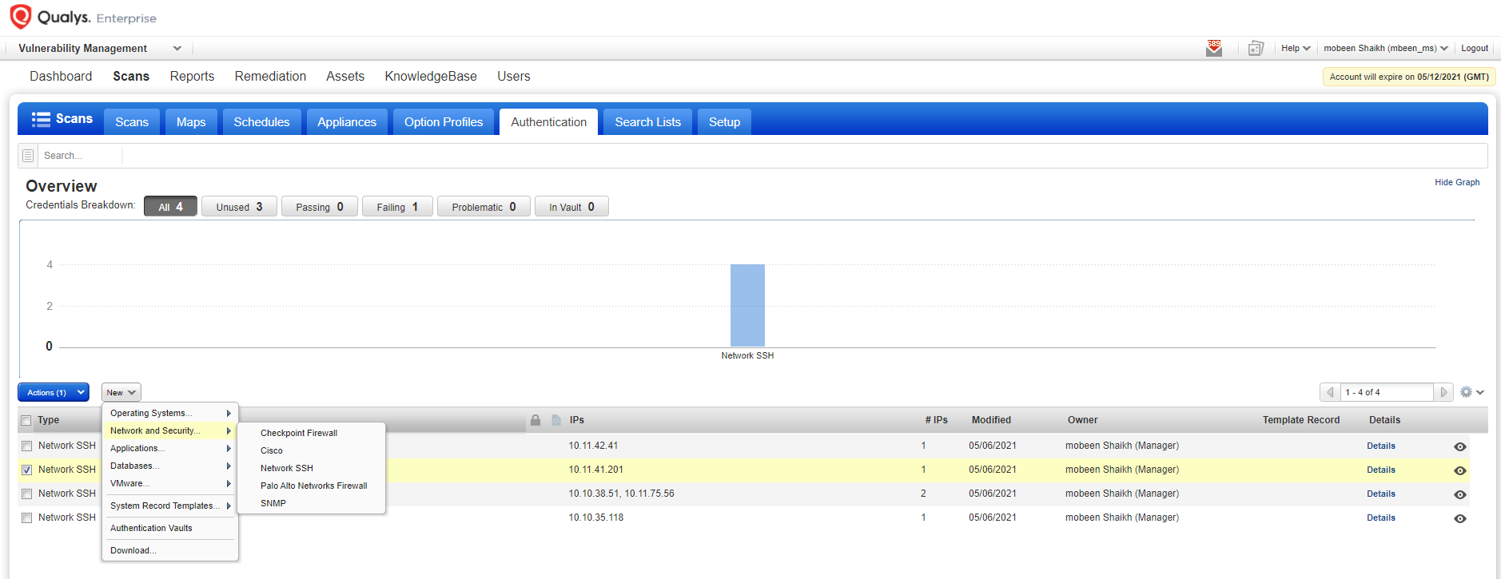The image size is (1501, 579).
Task: Go to previous page arrow
Action: pyautogui.click(x=1330, y=392)
